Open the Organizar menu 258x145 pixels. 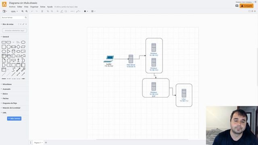point(34,7)
